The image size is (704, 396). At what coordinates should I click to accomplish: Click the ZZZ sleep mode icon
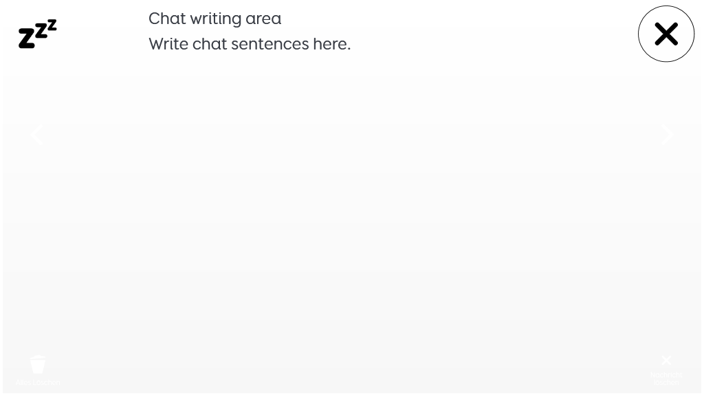tap(38, 34)
